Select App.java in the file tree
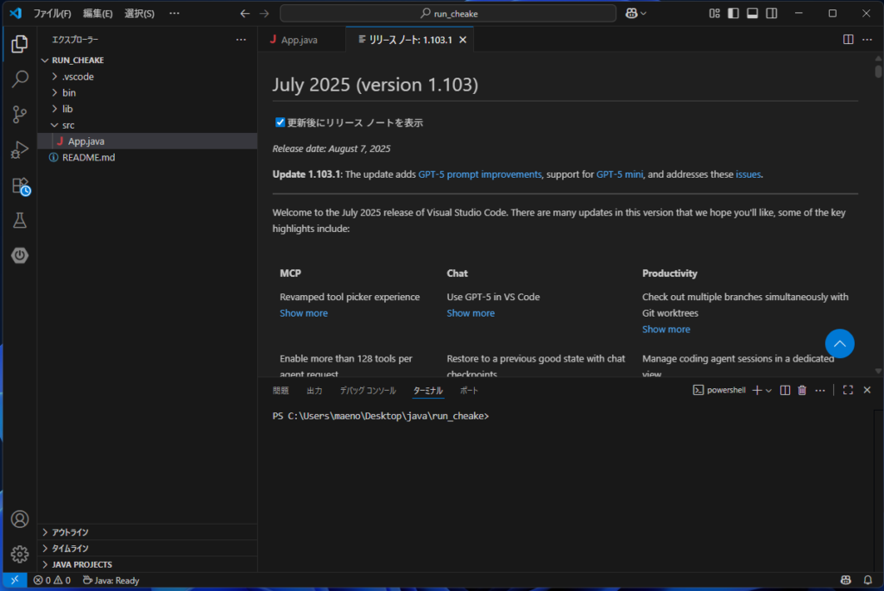This screenshot has width=884, height=591. coord(148,141)
